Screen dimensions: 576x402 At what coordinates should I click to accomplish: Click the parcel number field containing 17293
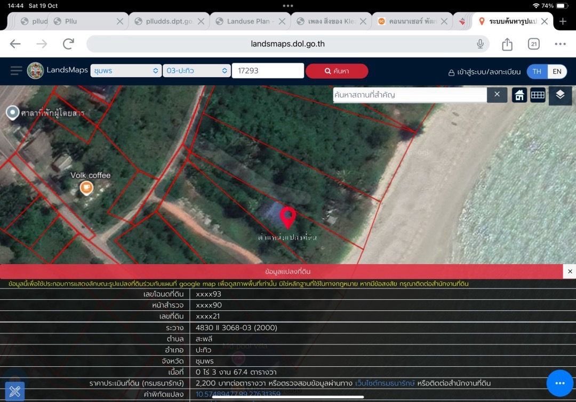tap(268, 71)
